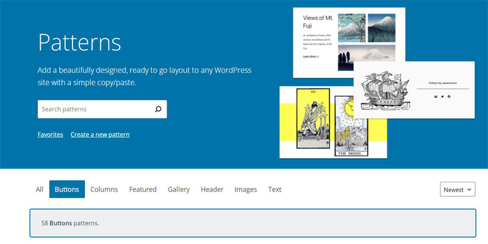488x244 pixels.
Task: Click the Learn More link in Fuji preview
Action: pos(310,56)
